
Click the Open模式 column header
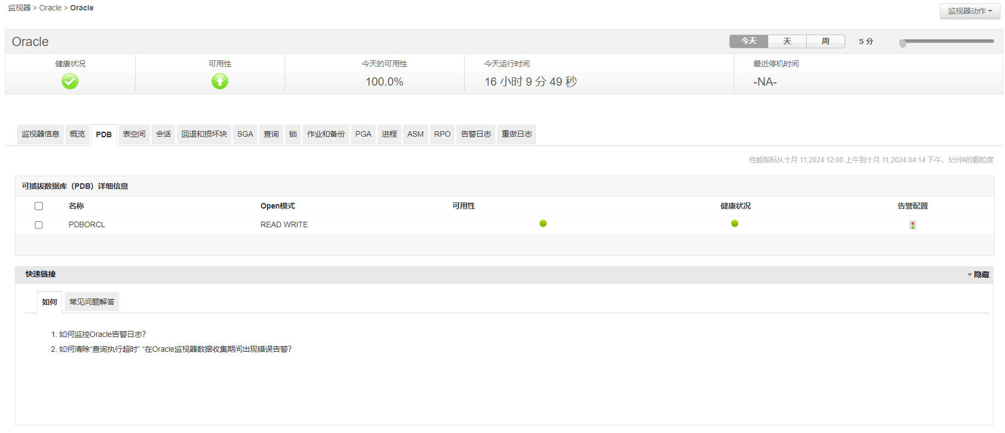click(278, 206)
